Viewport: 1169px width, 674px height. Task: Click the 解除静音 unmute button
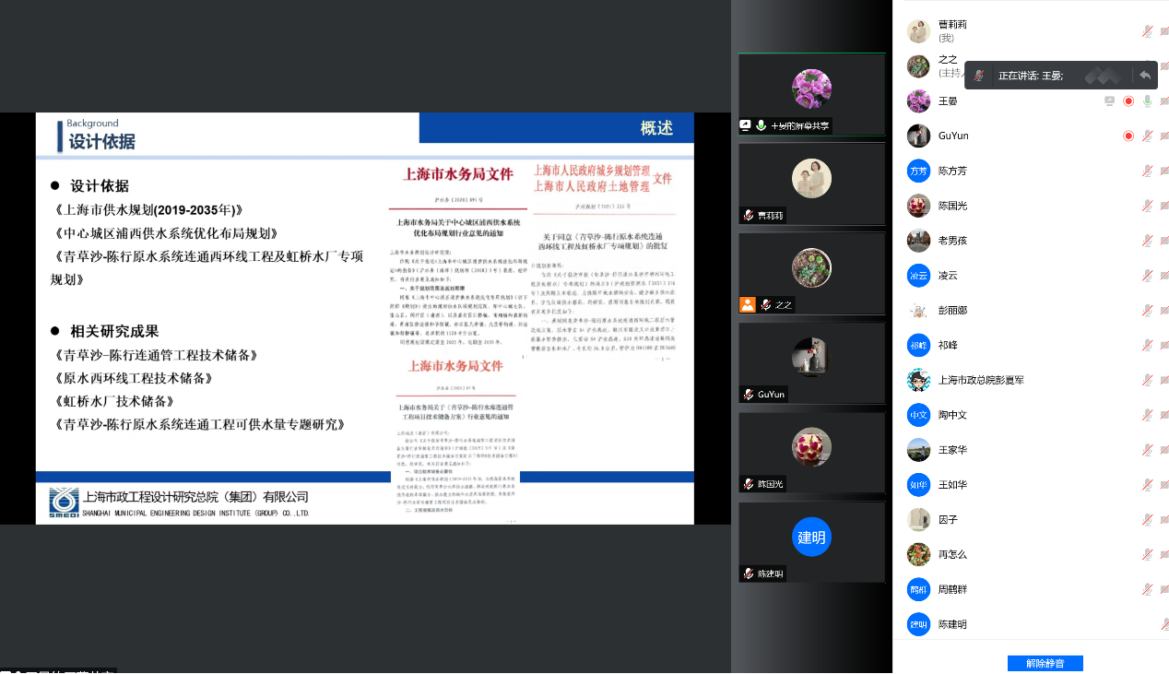pyautogui.click(x=1045, y=663)
